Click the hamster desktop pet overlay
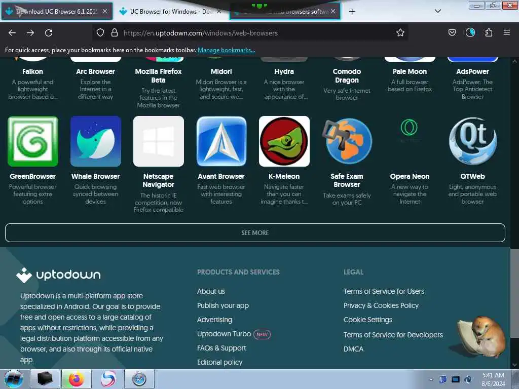This screenshot has height=389, width=519. 482,337
